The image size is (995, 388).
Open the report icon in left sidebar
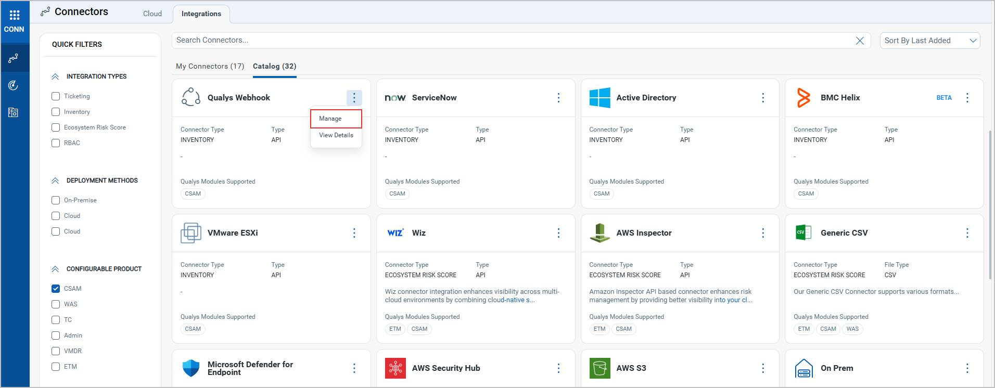coord(14,112)
